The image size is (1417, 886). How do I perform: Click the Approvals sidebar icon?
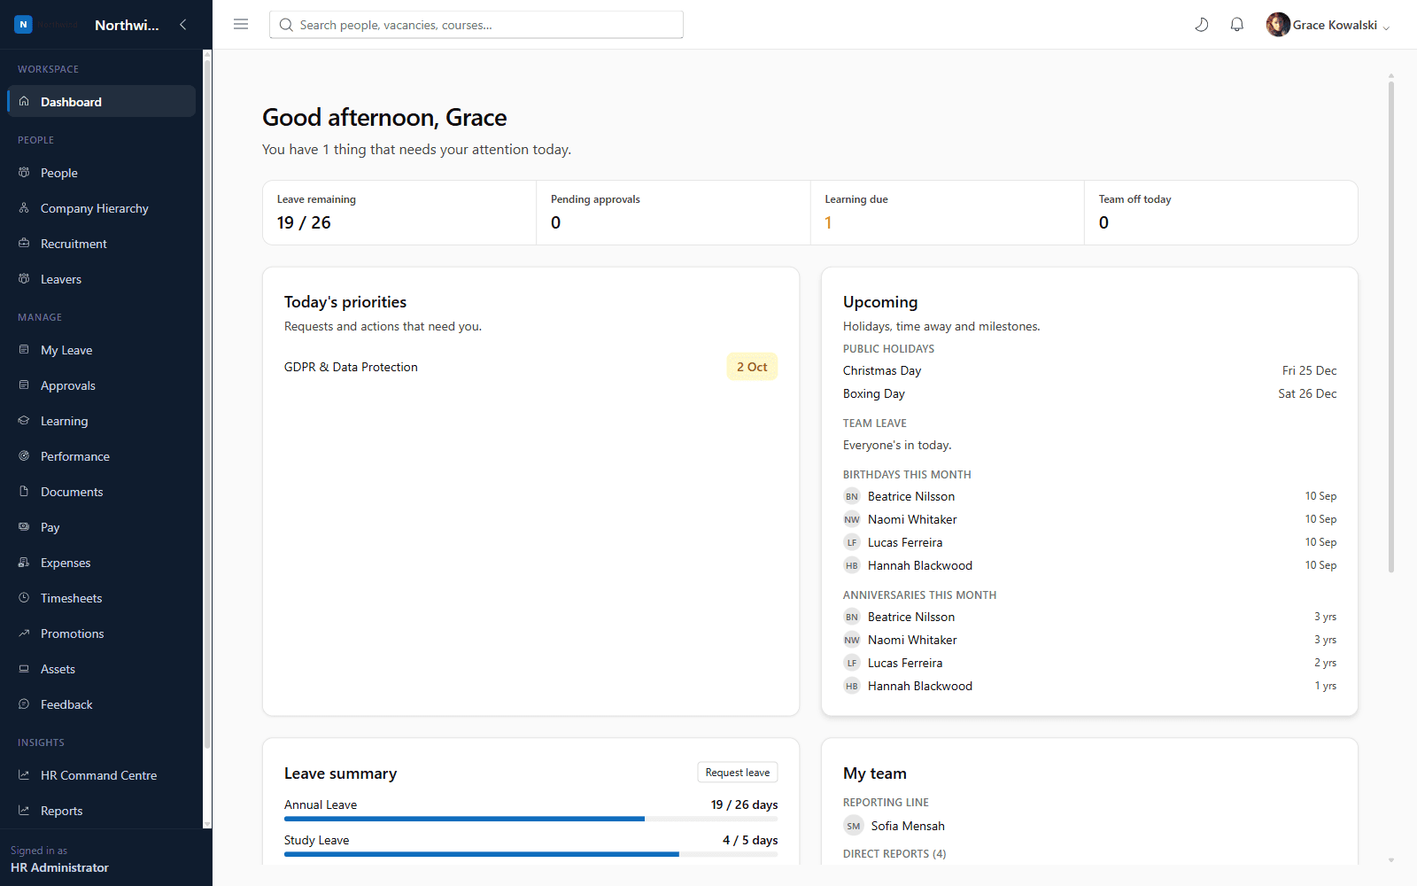[x=24, y=385]
